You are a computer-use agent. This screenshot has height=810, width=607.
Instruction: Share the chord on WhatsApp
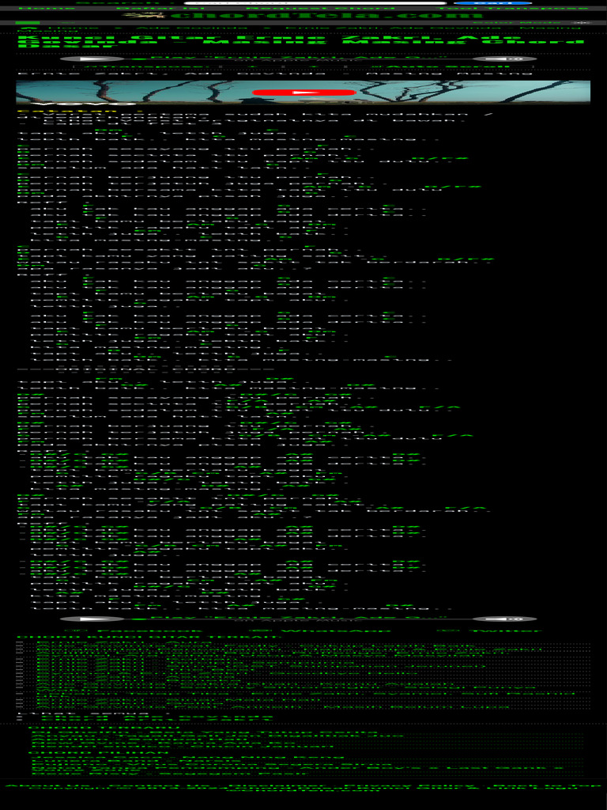320,630
